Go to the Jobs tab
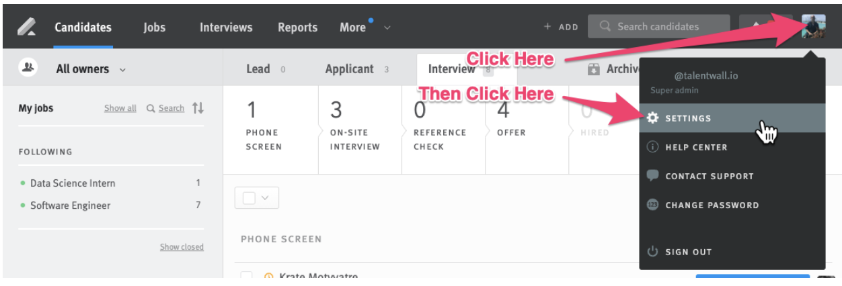The image size is (842, 286). pyautogui.click(x=155, y=28)
